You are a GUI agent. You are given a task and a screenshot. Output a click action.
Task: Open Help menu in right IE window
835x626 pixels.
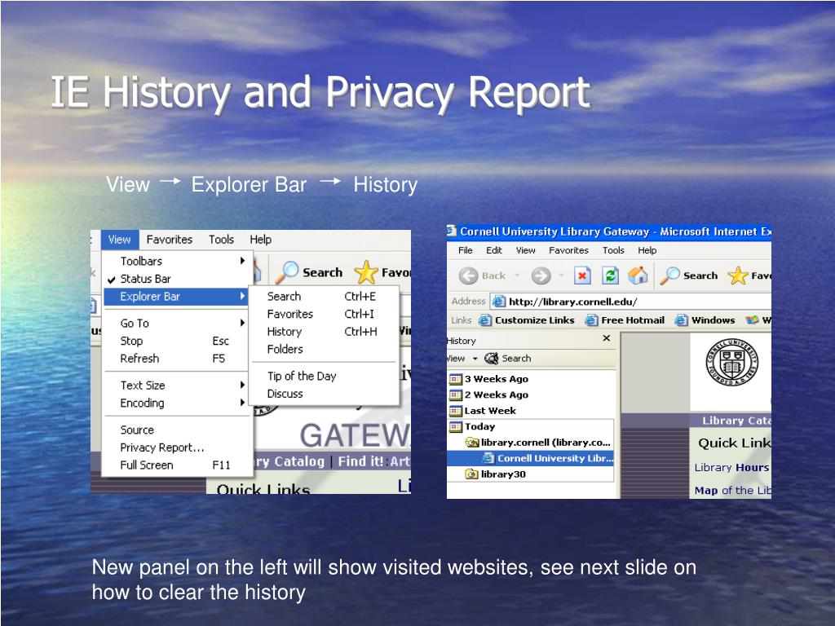click(x=647, y=250)
